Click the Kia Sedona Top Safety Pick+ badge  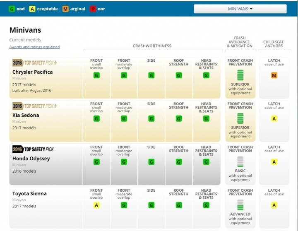(x=35, y=106)
